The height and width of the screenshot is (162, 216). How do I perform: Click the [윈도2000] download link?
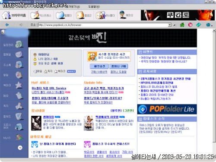point(146,132)
